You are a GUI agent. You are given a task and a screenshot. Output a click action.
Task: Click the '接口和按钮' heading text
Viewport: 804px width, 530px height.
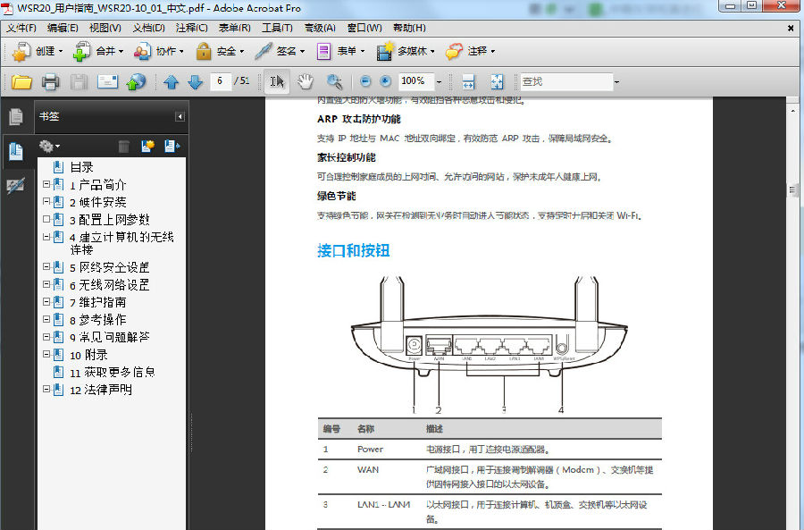[x=353, y=250]
